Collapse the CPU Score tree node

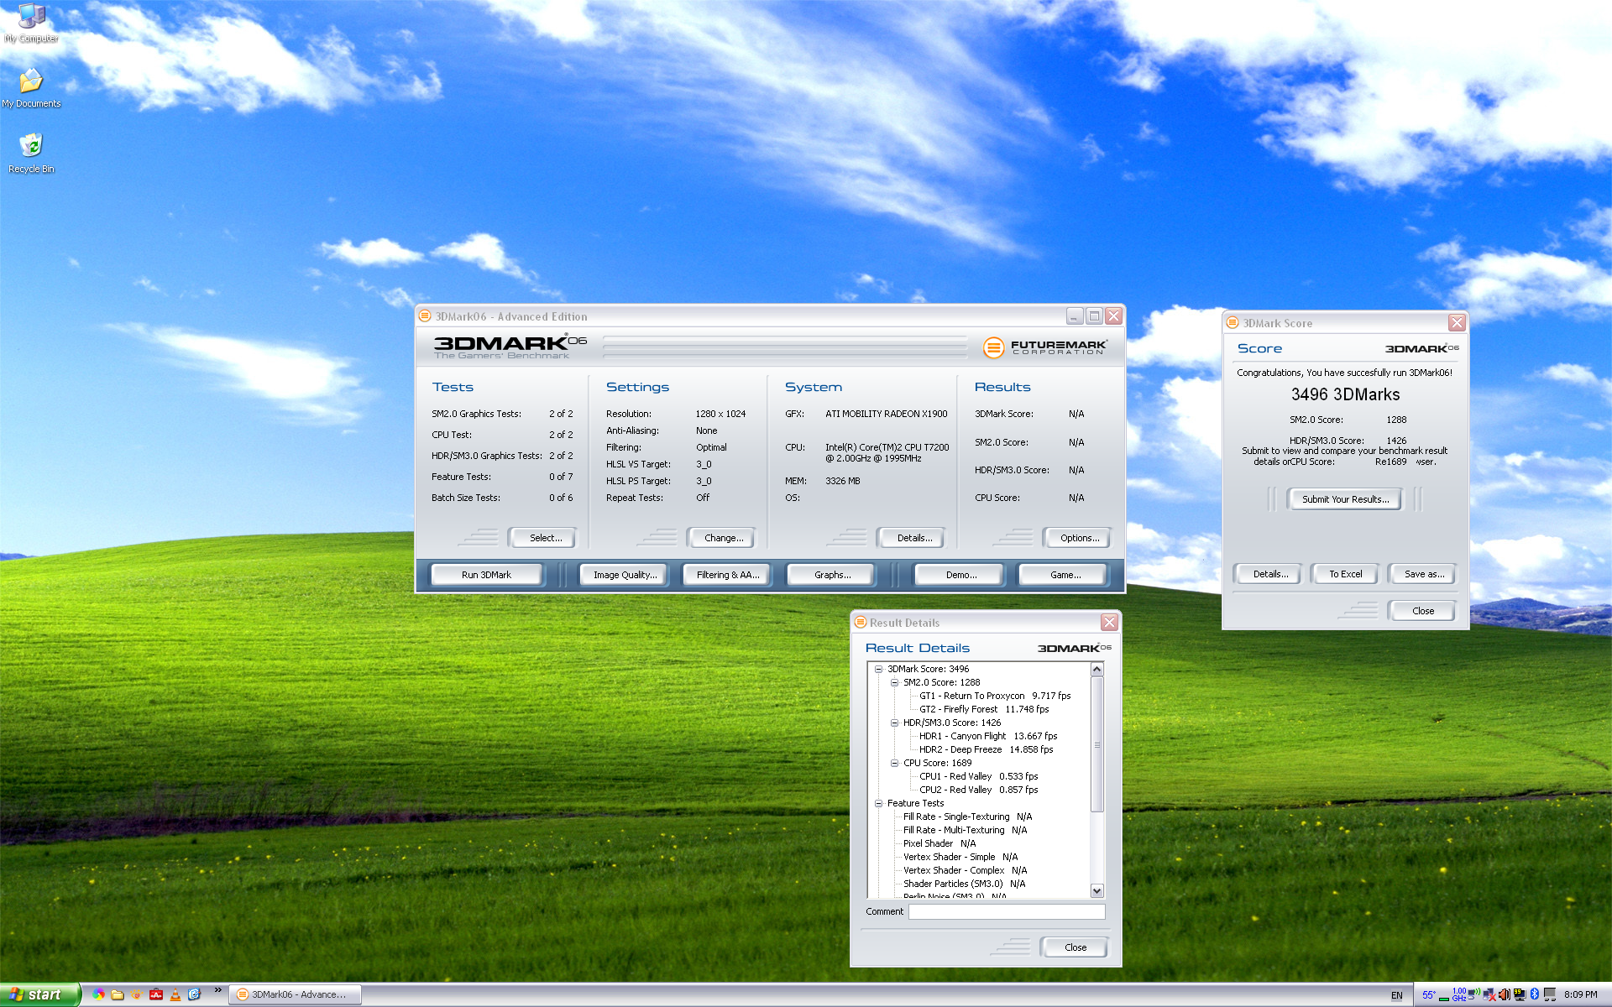(894, 763)
